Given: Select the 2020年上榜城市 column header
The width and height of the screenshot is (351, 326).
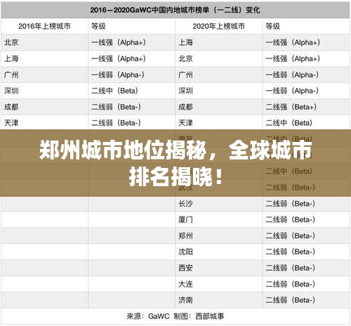Looking at the screenshot, I should (219, 26).
